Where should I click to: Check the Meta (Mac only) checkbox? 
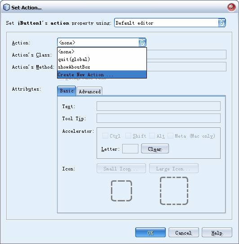pos(170,136)
